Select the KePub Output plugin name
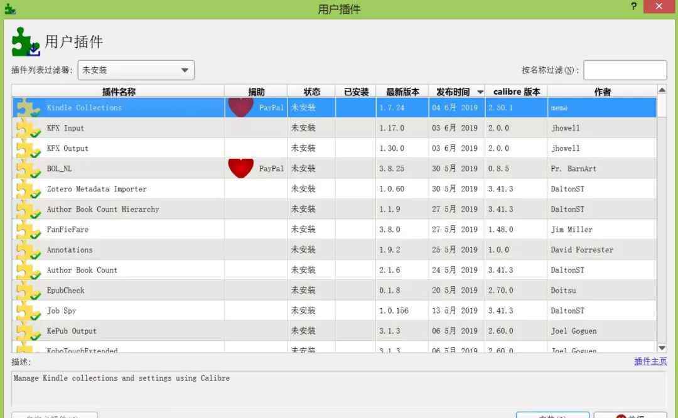Image resolution: width=678 pixels, height=418 pixels. coord(72,331)
